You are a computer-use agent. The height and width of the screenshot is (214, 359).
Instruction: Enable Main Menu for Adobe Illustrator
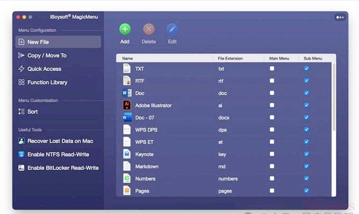(x=272, y=105)
